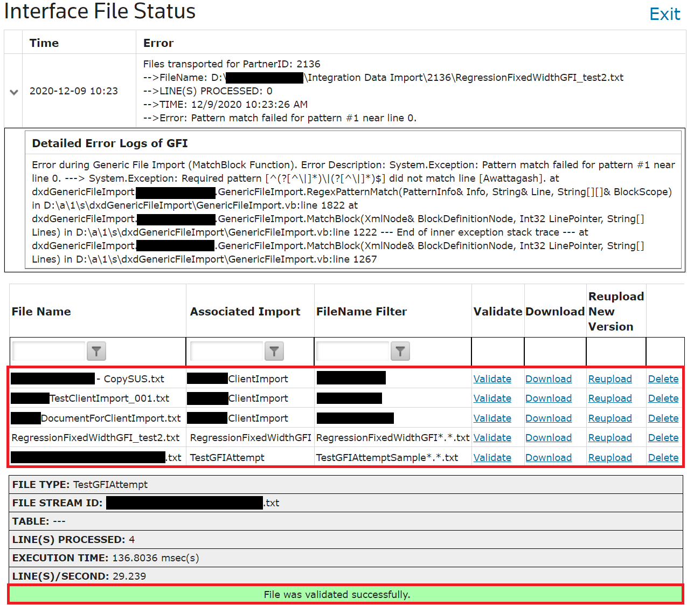Focus the Associated Import filter text box

[227, 351]
